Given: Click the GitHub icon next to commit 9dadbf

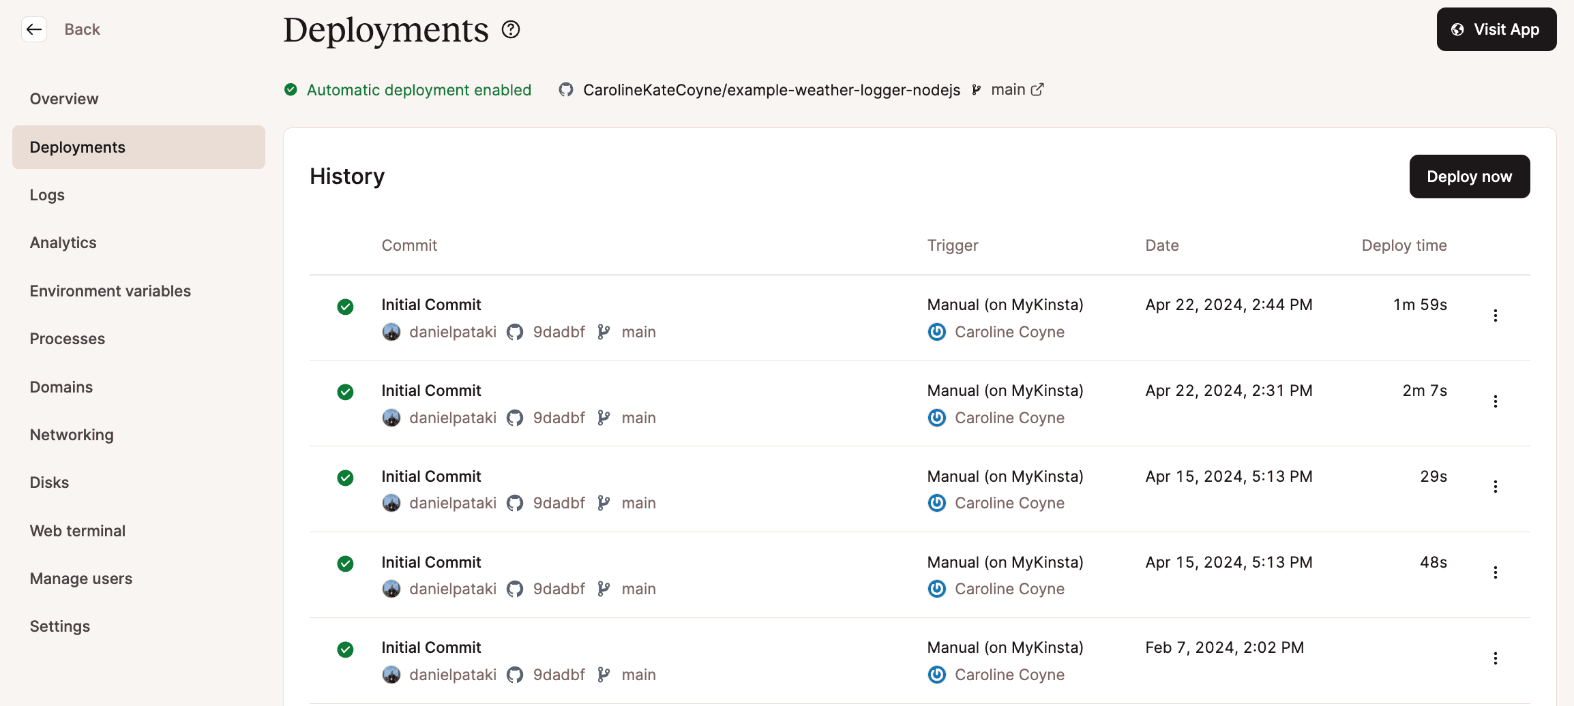Looking at the screenshot, I should pos(515,332).
